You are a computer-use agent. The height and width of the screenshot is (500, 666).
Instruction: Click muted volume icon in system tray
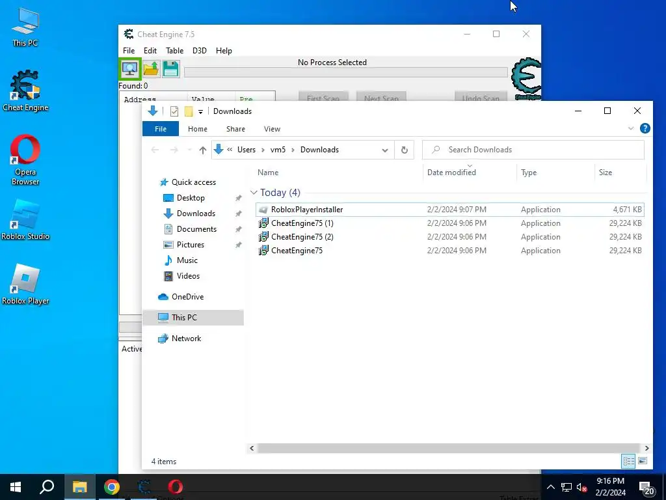click(582, 487)
